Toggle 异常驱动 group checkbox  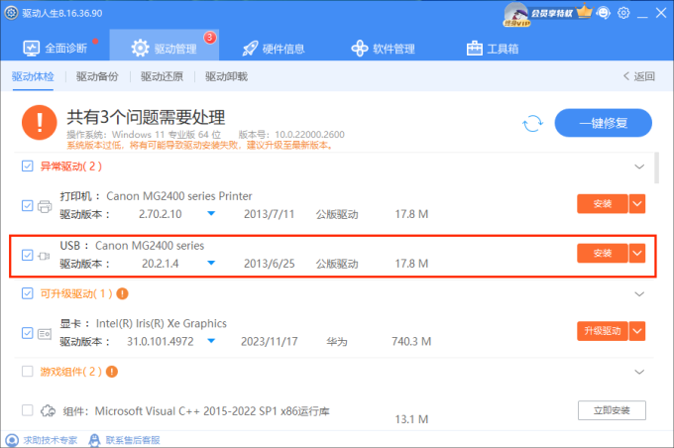point(27,166)
